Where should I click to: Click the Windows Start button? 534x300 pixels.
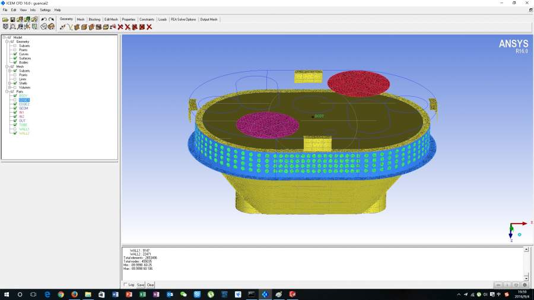coord(6,294)
